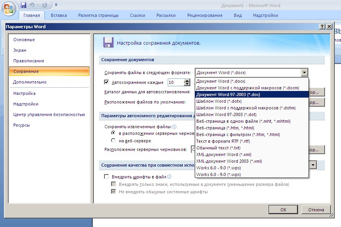Select radio 'в расположении серверных черновиков'
Image resolution: width=341 pixels, height=227 pixels.
point(113,133)
